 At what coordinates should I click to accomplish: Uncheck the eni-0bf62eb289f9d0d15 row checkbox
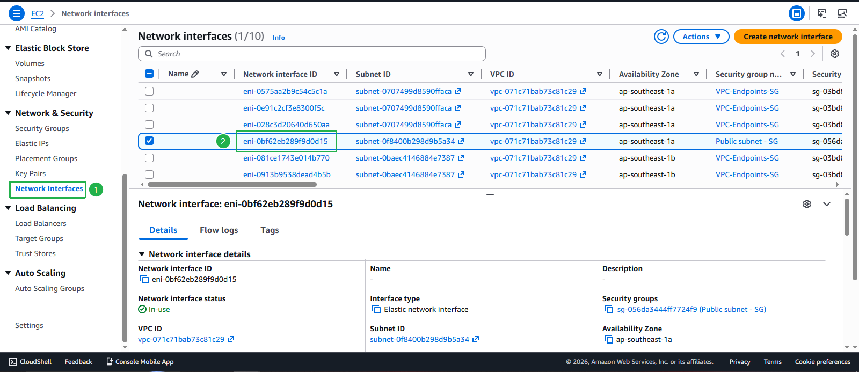tap(149, 141)
